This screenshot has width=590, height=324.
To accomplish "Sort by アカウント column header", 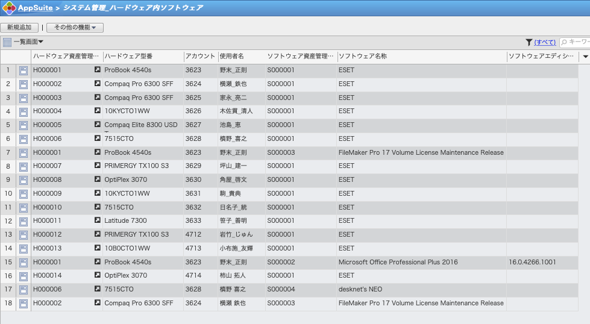I will pos(200,56).
